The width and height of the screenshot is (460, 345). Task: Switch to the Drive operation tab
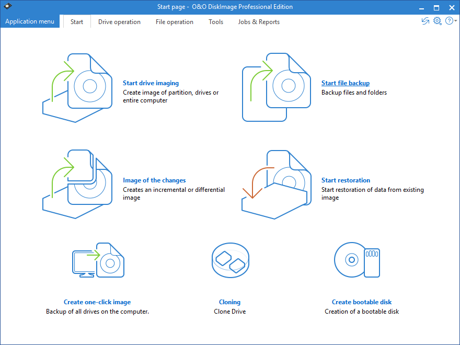[119, 21]
